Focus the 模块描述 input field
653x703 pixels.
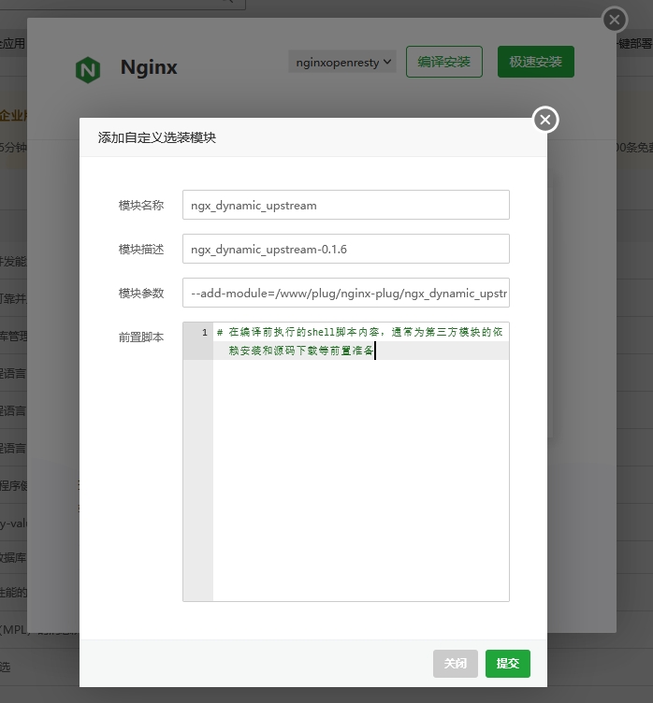click(x=345, y=249)
